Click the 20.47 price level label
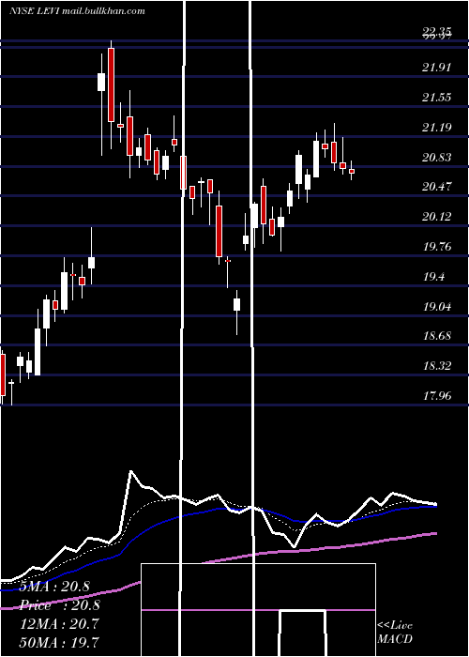Screen dimensions: 469x657 click(x=437, y=187)
